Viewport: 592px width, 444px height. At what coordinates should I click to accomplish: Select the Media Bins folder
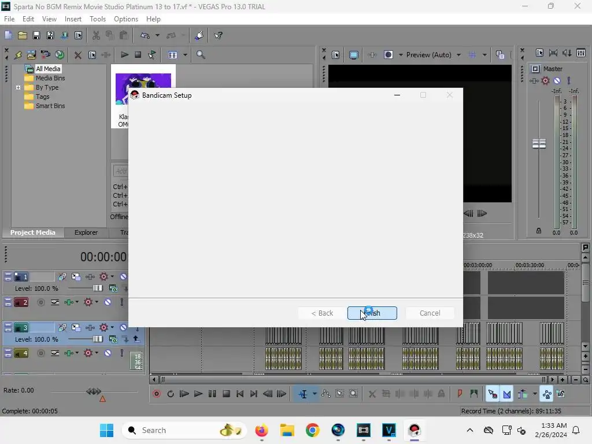[x=50, y=78]
